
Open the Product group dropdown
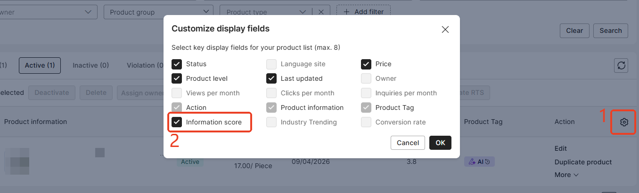(x=158, y=12)
